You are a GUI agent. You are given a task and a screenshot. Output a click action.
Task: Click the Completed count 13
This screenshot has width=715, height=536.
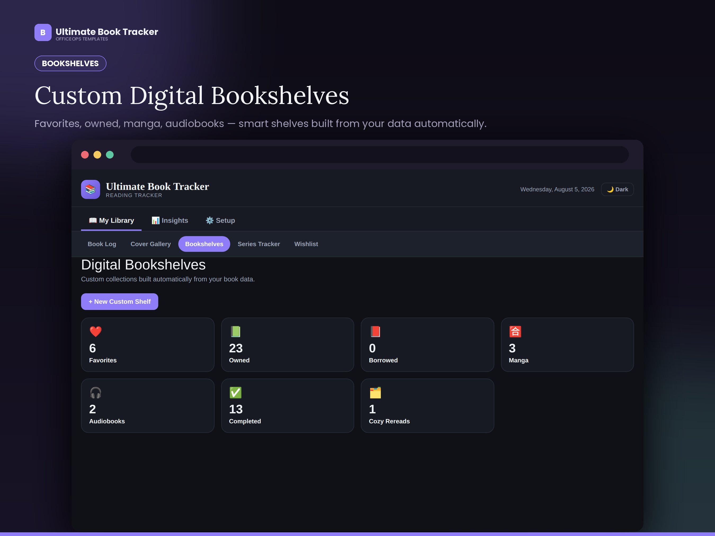tap(236, 409)
